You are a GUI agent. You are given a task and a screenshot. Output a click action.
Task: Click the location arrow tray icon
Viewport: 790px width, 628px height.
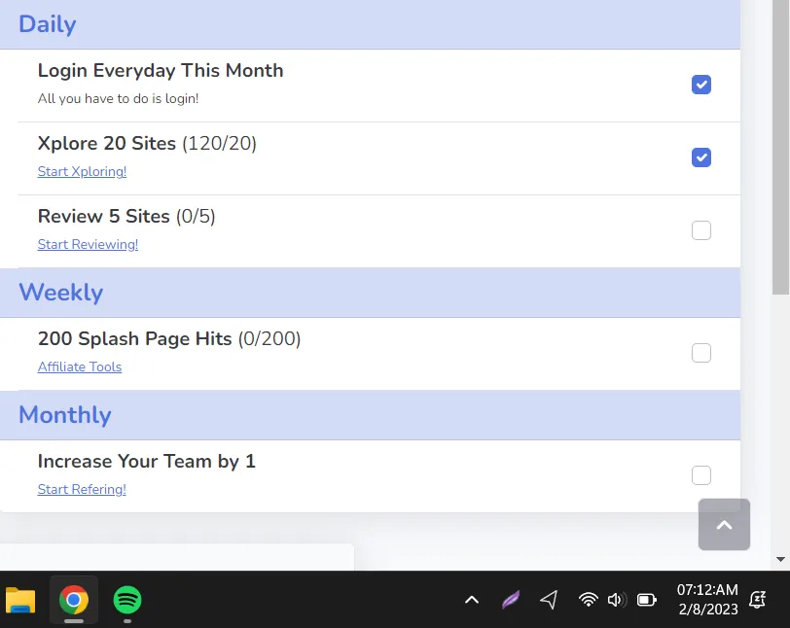549,600
